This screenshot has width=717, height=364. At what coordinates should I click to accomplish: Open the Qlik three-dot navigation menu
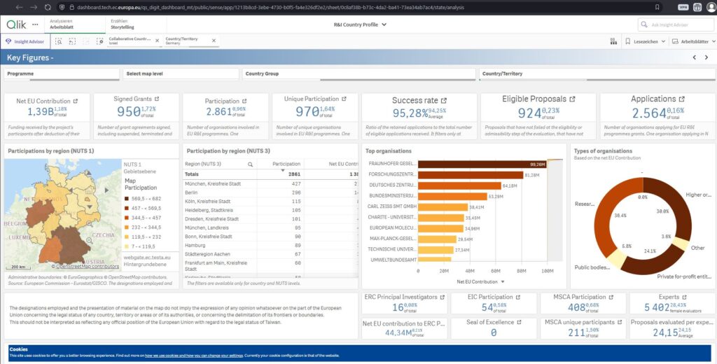coord(36,24)
